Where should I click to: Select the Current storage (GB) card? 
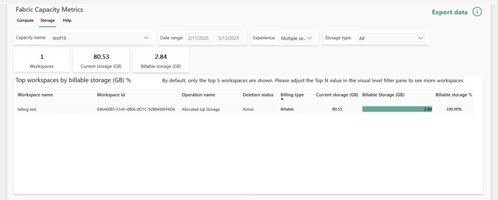tap(101, 60)
